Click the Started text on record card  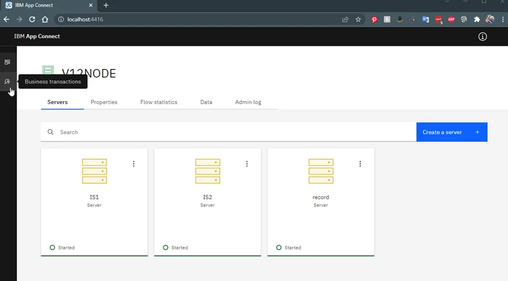pos(293,248)
